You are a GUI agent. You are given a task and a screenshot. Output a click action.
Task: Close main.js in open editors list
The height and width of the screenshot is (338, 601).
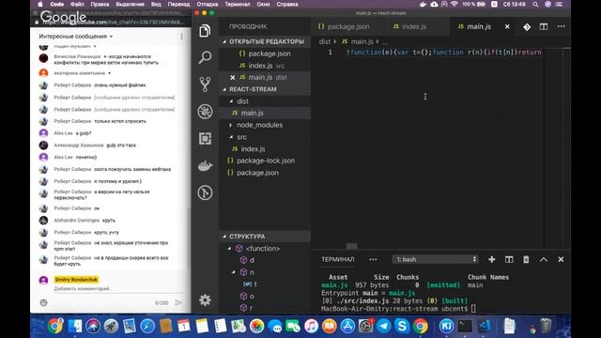232,77
